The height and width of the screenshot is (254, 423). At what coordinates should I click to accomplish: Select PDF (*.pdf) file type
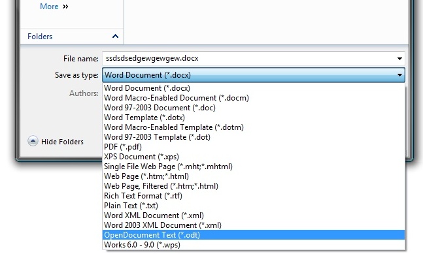pyautogui.click(x=254, y=147)
